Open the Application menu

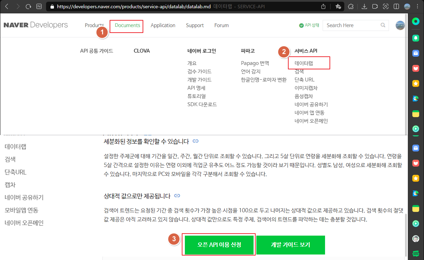163,25
